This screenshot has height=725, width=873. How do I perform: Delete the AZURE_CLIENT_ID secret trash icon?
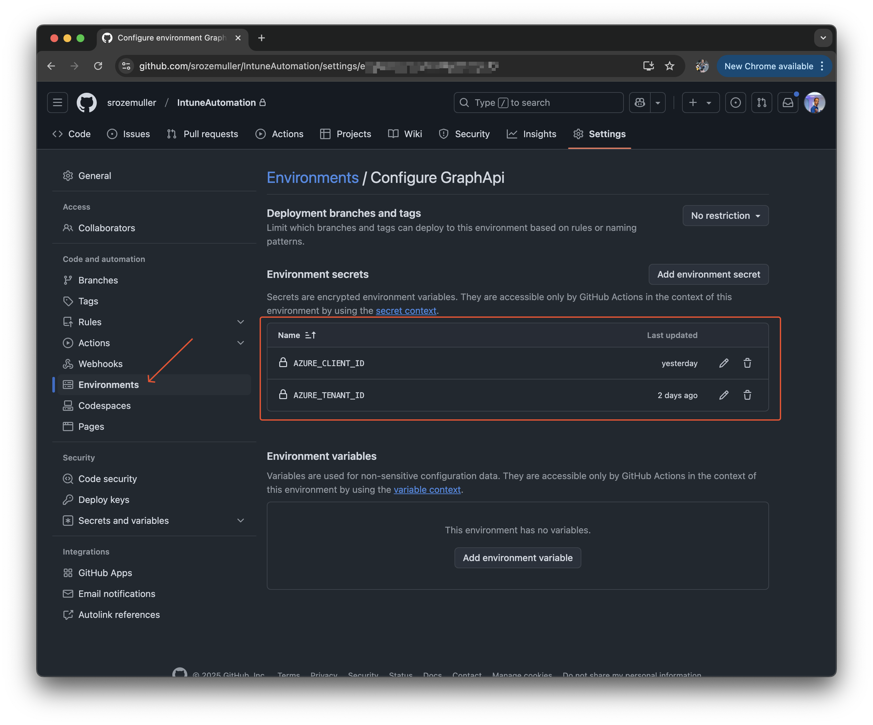(747, 363)
